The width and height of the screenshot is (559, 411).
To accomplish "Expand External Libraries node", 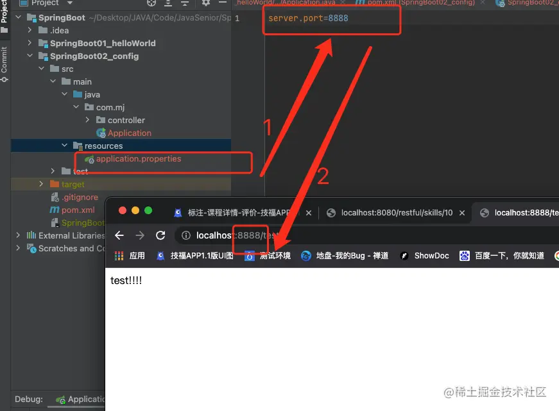I will 18,235.
